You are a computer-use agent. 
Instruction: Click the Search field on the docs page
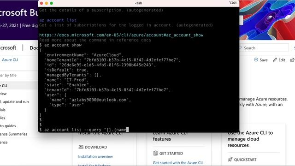point(264,48)
